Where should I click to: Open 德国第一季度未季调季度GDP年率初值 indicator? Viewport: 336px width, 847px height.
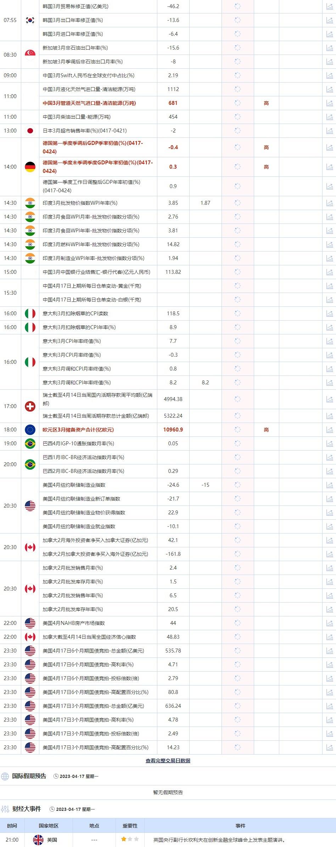click(x=97, y=167)
